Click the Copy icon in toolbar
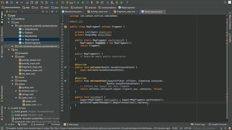This screenshot has height=130, width=232. [32, 3]
